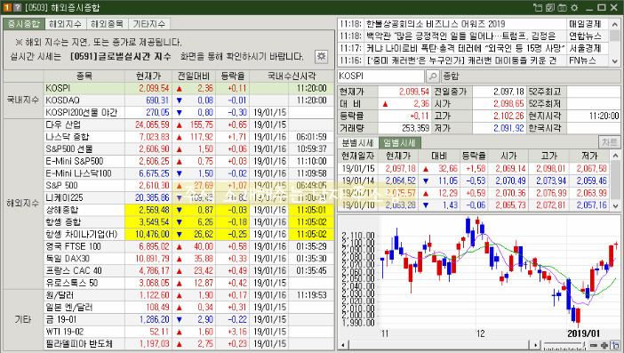Click the magnifier search icon next to KOSPI field
The image size is (624, 353).
click(x=433, y=76)
